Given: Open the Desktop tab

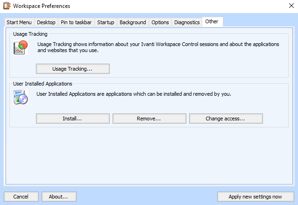Looking at the screenshot, I should click(46, 22).
